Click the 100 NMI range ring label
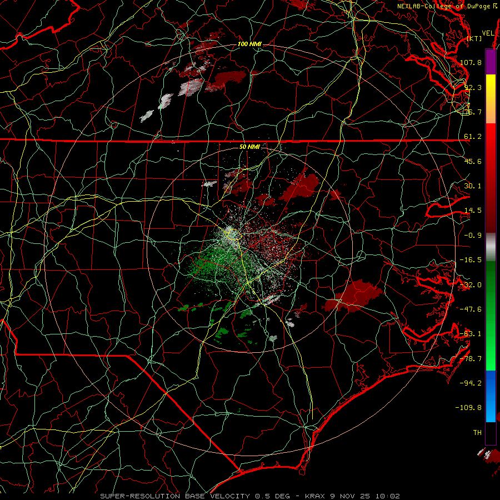Screen dimensions: 500x500 coord(249,44)
